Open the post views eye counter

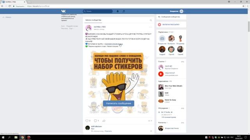[x=150, y=121]
